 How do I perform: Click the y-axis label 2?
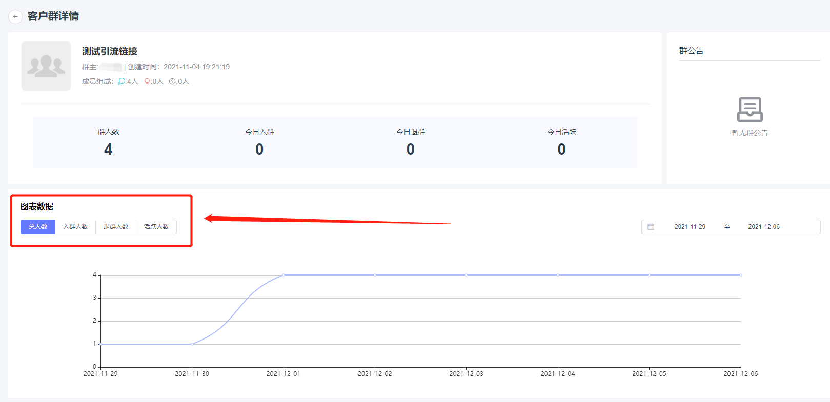coord(94,321)
